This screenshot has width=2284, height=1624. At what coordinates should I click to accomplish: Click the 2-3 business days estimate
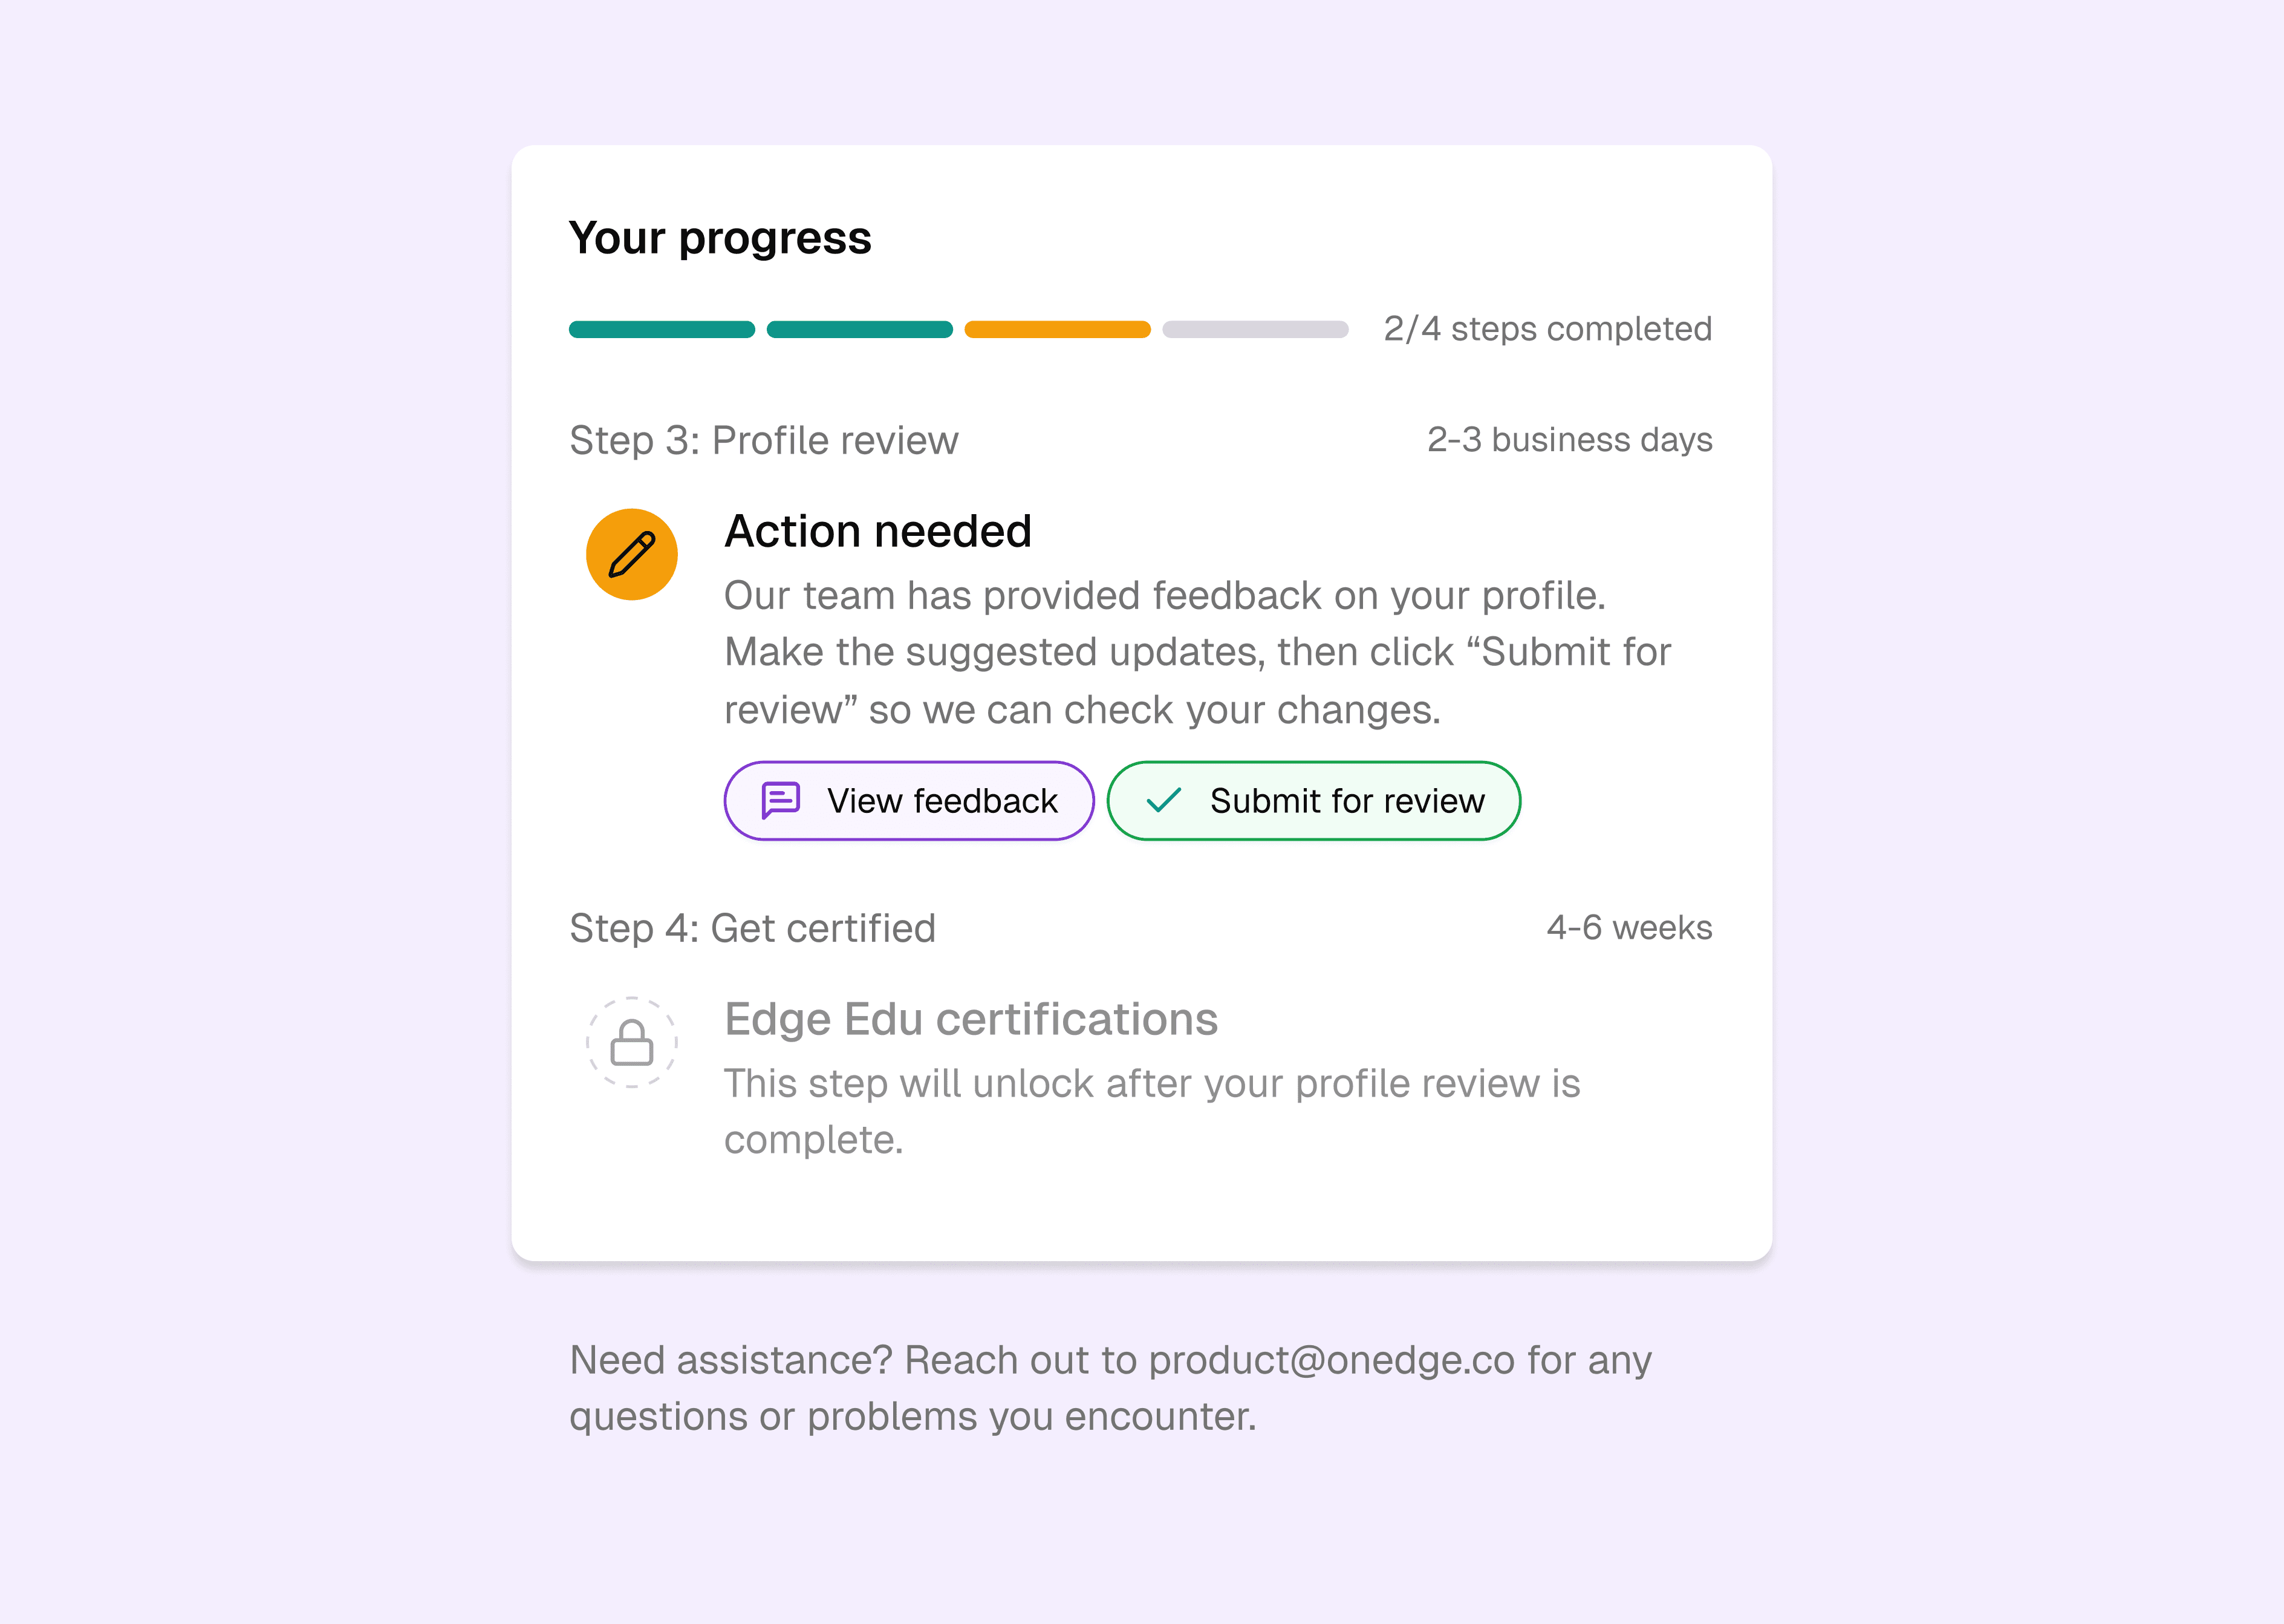(x=1569, y=440)
